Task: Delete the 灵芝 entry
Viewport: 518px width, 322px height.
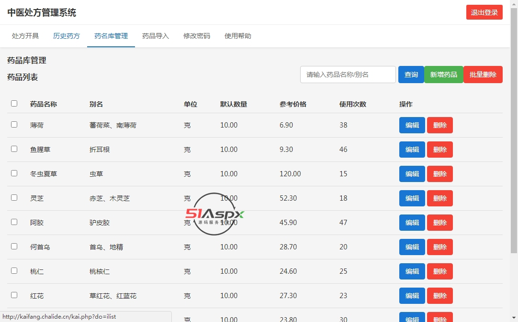Action: pyautogui.click(x=439, y=198)
